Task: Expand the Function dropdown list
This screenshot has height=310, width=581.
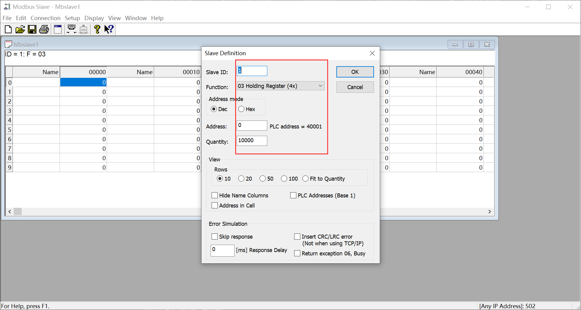Action: [320, 86]
